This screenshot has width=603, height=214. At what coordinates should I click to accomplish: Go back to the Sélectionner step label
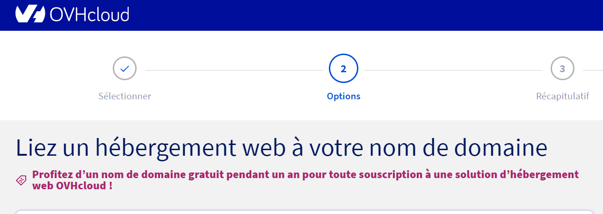pyautogui.click(x=124, y=97)
